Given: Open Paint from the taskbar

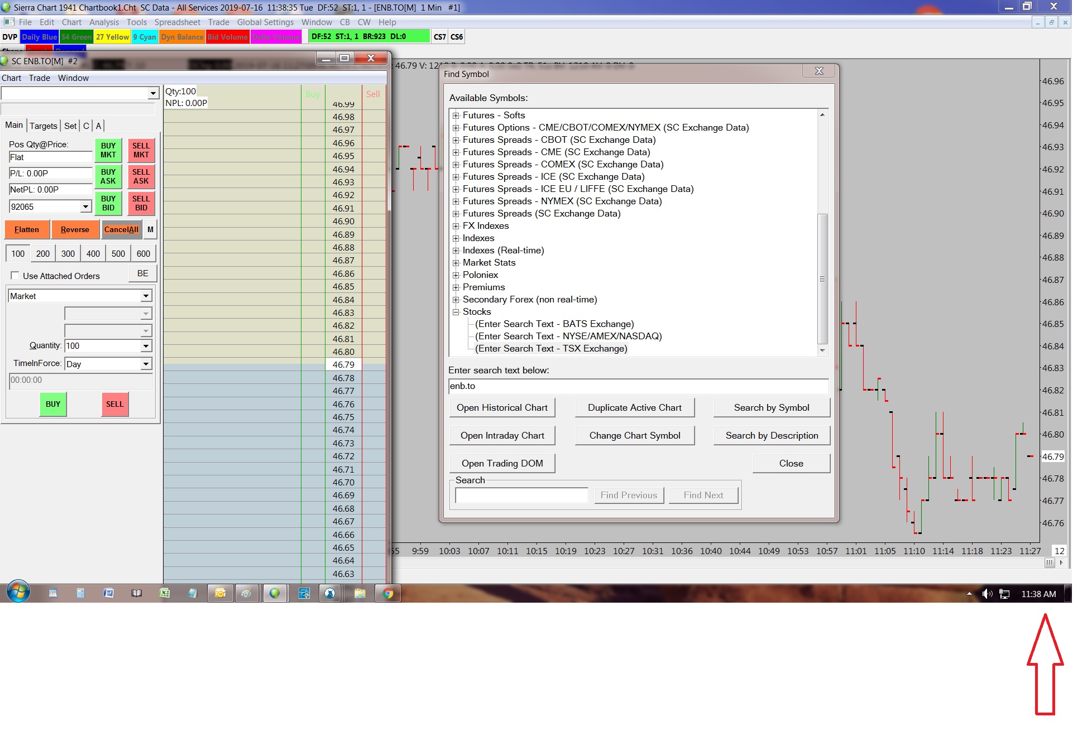Looking at the screenshot, I should pyautogui.click(x=247, y=593).
